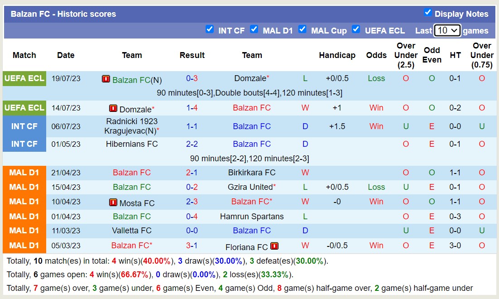Open the 0-3 result against Domzale

coord(192,78)
